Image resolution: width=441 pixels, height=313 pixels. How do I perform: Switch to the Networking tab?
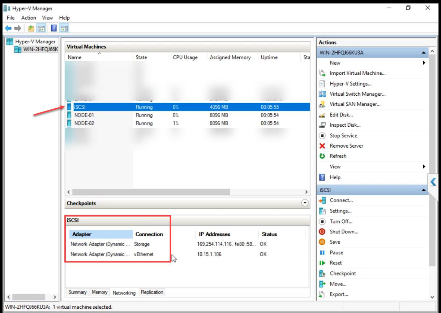click(x=124, y=293)
